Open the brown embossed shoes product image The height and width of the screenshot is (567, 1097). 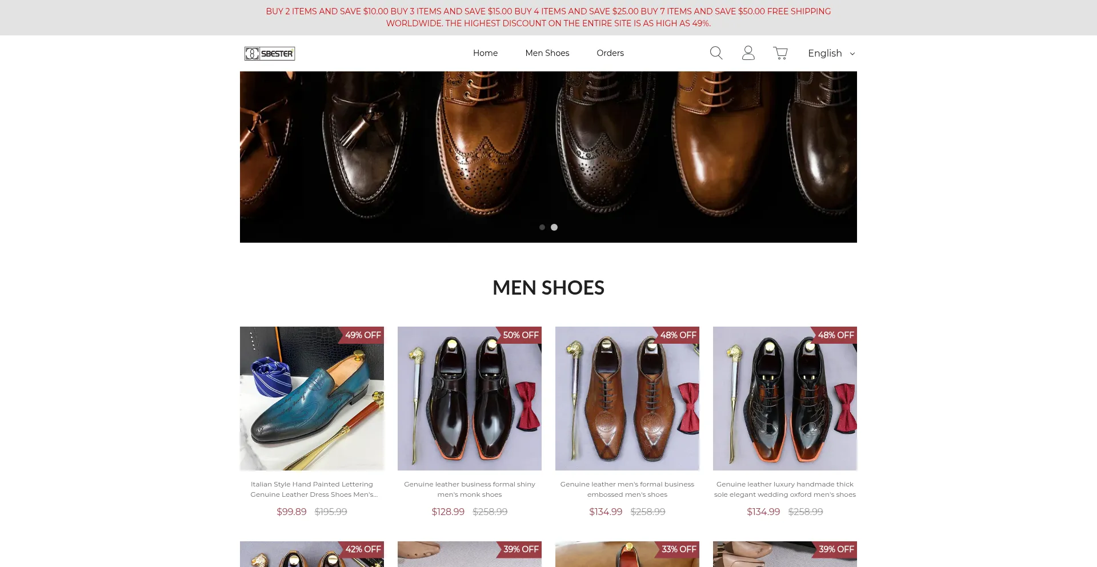pyautogui.click(x=627, y=399)
